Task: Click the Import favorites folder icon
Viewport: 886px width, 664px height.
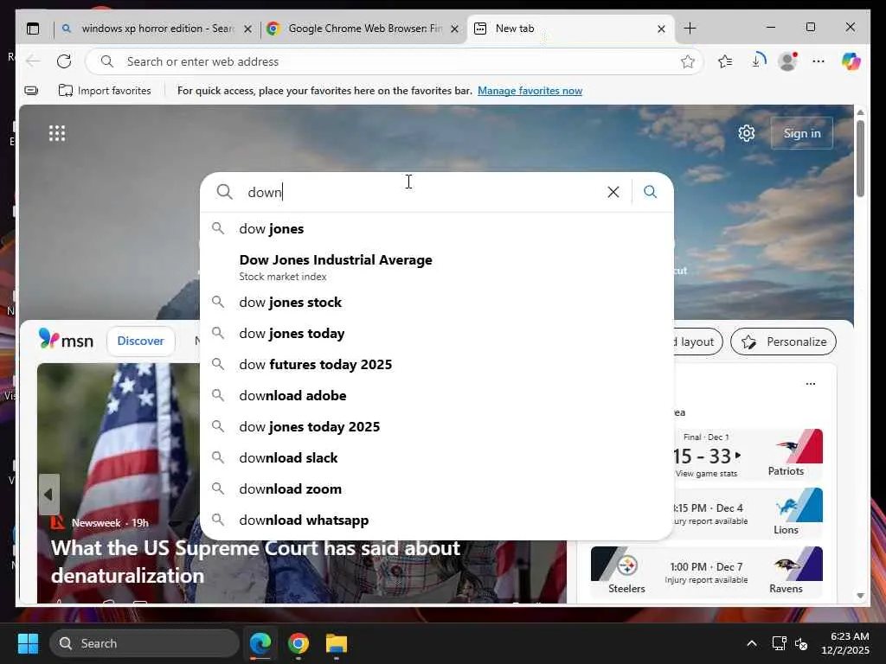Action: 66,90
